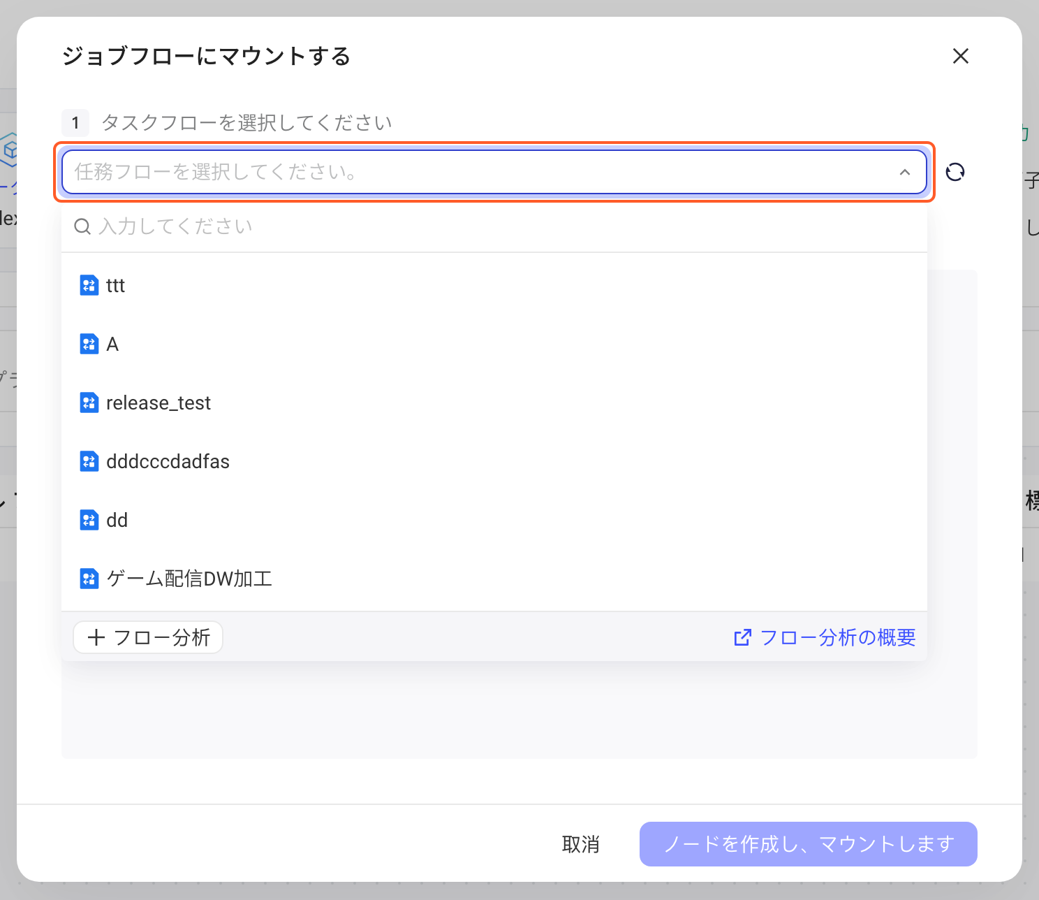The height and width of the screenshot is (900, 1039).
Task: Focus the 入力してください search box
Action: point(494,226)
